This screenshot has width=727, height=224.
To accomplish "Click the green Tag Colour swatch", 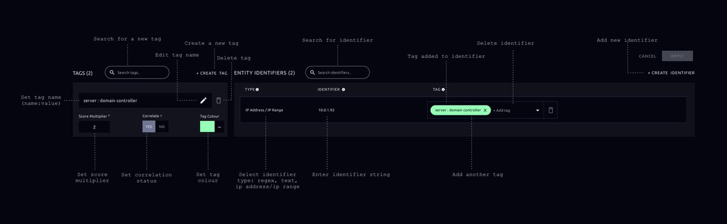I will 207,127.
